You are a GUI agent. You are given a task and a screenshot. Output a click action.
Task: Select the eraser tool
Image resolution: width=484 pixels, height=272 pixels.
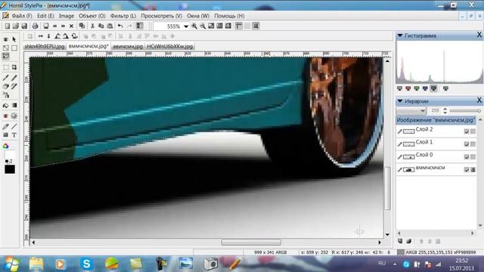point(5,86)
